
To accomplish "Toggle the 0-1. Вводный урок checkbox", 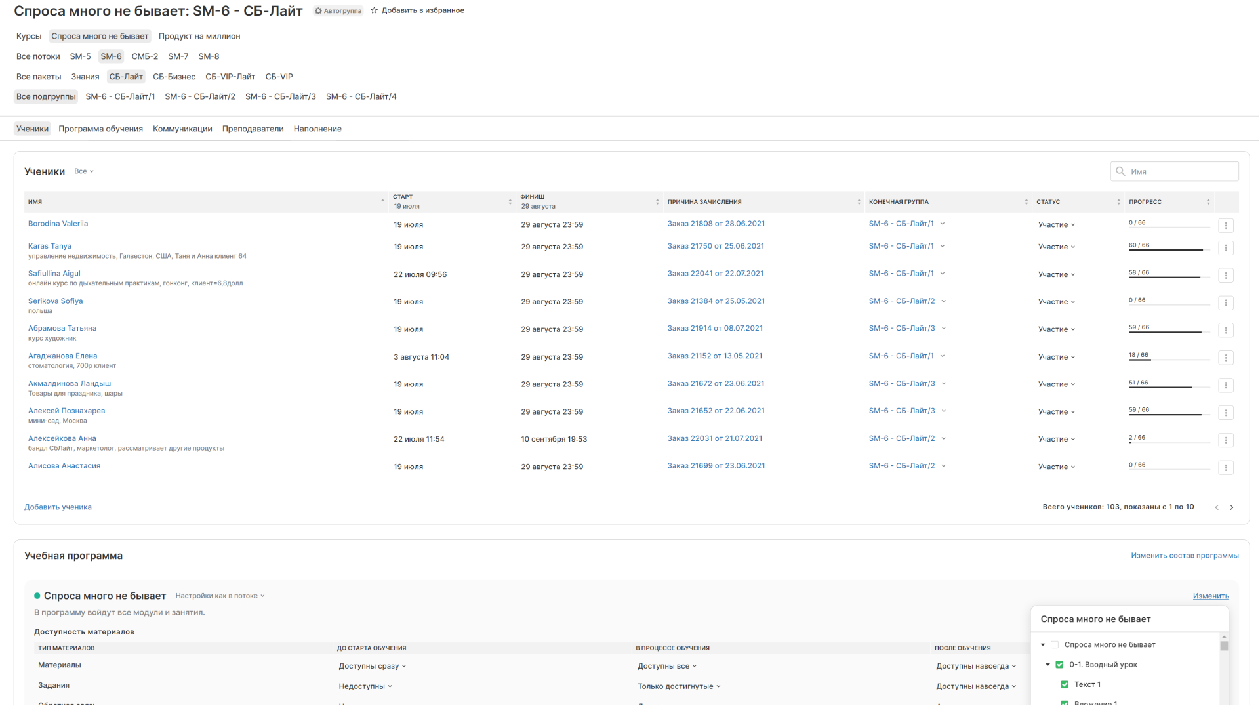I will tap(1059, 665).
